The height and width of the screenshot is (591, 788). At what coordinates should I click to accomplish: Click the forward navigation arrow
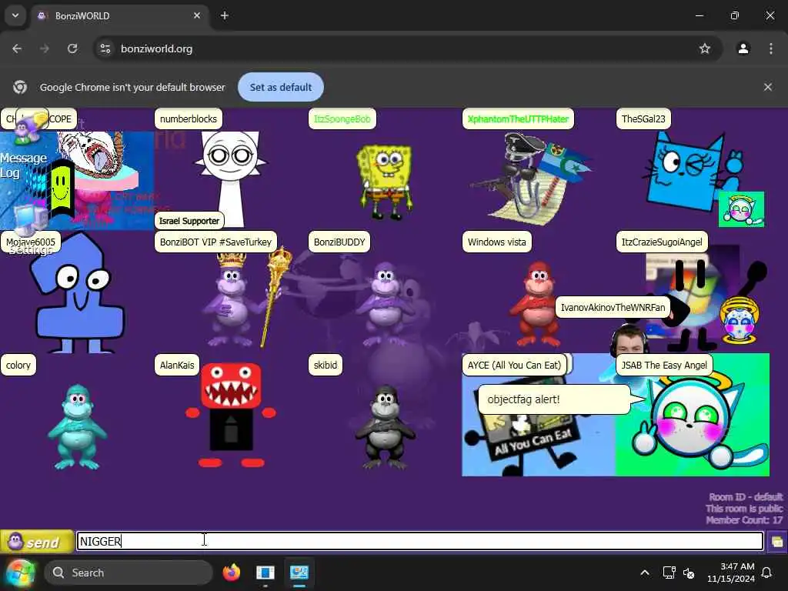click(45, 48)
